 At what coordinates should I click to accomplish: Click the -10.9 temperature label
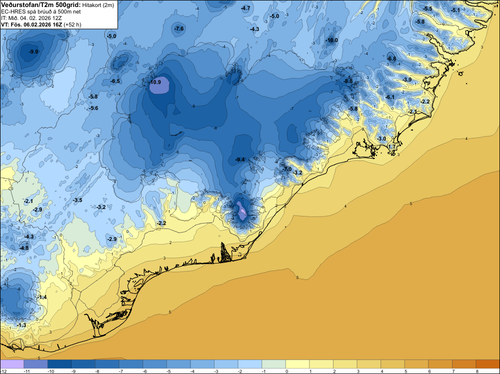tap(155, 82)
